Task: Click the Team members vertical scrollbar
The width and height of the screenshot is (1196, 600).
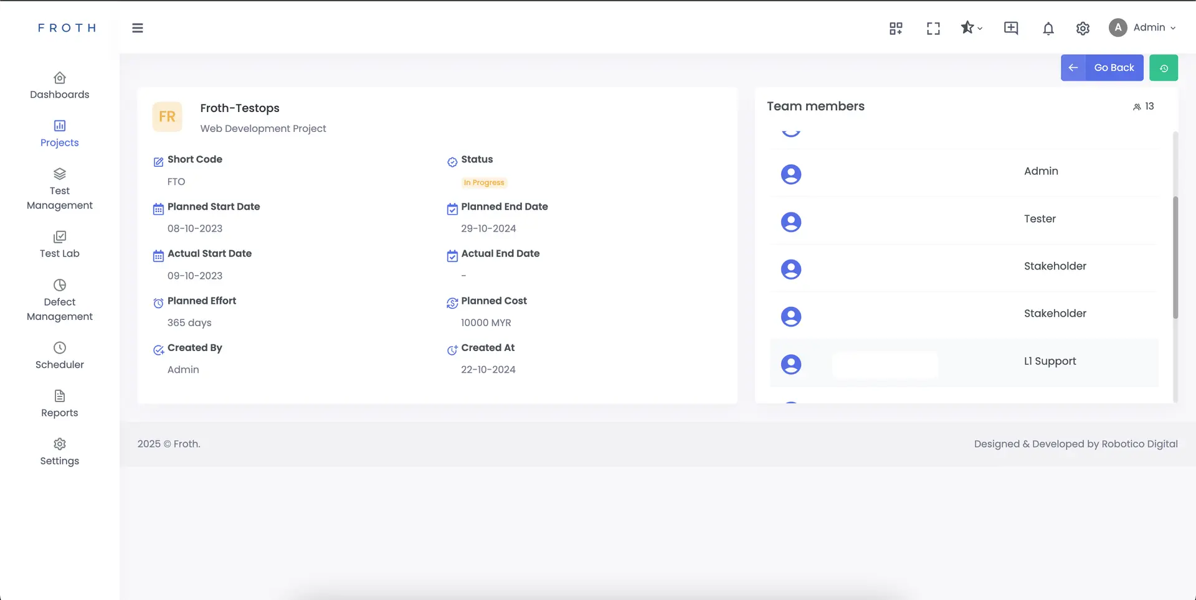Action: pos(1175,258)
